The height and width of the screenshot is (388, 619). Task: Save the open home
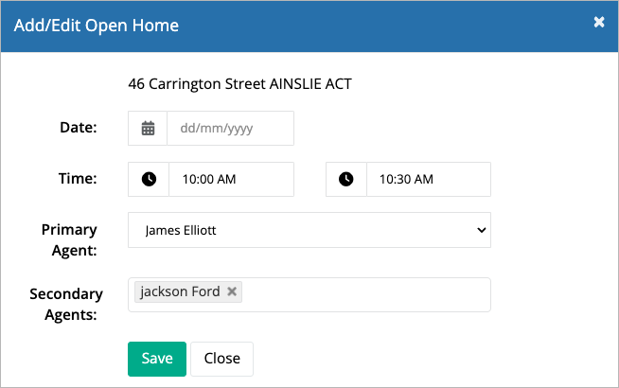157,359
